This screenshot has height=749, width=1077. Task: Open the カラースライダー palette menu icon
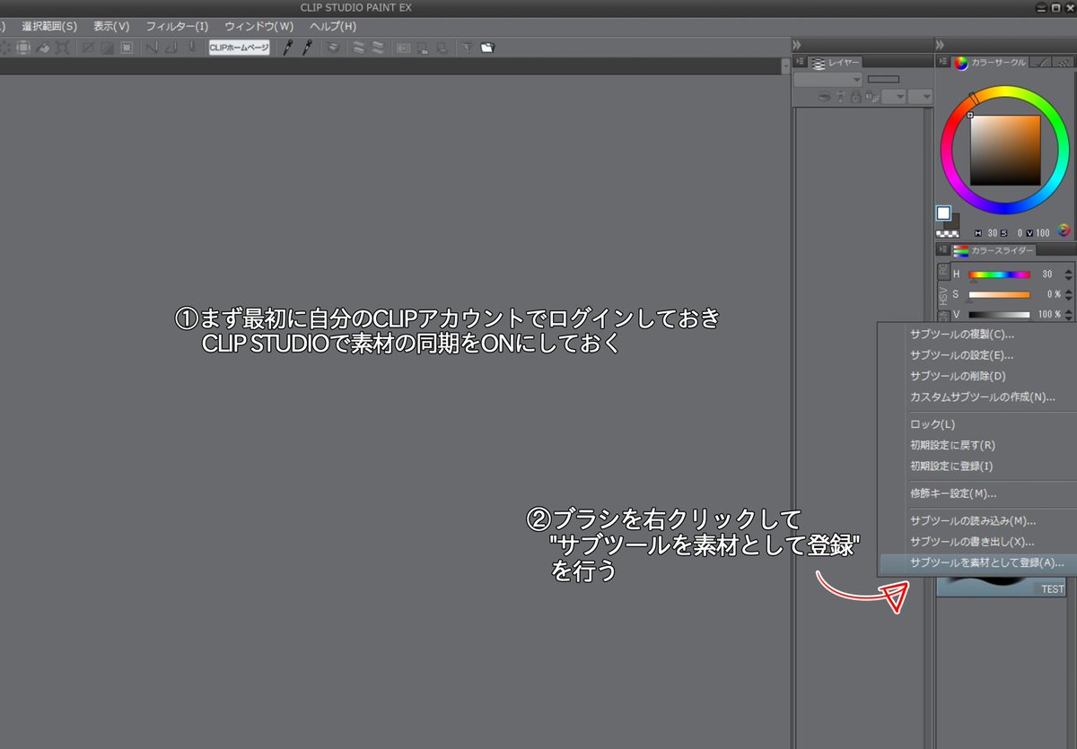(x=943, y=249)
